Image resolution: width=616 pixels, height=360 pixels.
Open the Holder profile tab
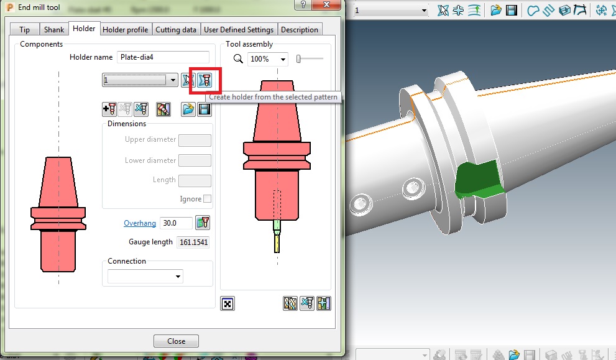click(x=126, y=29)
